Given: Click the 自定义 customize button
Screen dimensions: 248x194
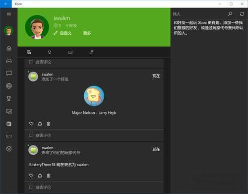Looking at the screenshot, I should tap(62, 33).
